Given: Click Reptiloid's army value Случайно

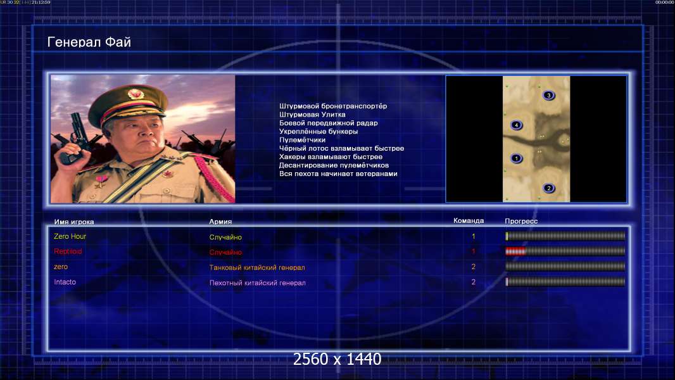Looking at the screenshot, I should pyautogui.click(x=225, y=252).
